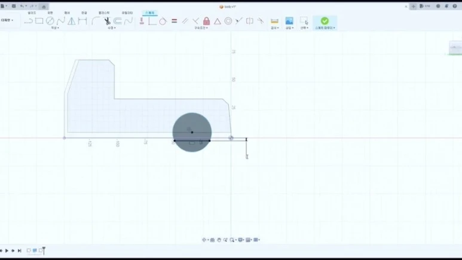Select the active Sketch tab
This screenshot has height=260, width=462.
(x=149, y=13)
